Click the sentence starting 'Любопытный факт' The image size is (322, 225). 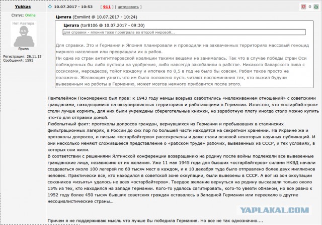181,137
